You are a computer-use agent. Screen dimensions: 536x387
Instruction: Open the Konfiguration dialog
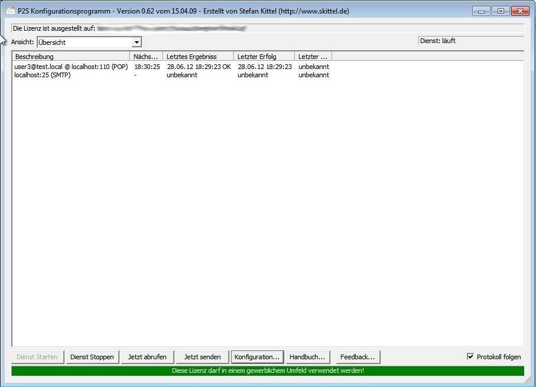(257, 357)
